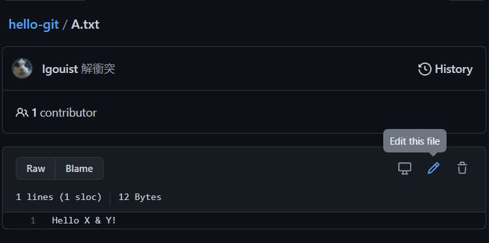Click the History clock icon
Viewport: 489px width, 243px height.
point(425,69)
